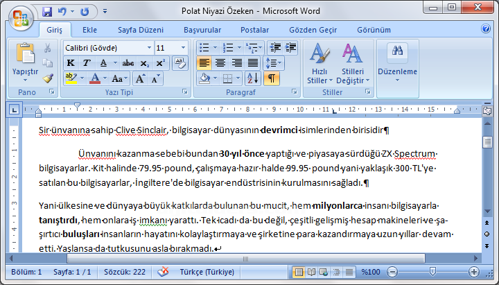
Task: Click %100 zoom level
Action: 371,272
